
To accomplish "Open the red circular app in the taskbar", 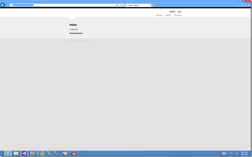I will [x=73, y=153].
